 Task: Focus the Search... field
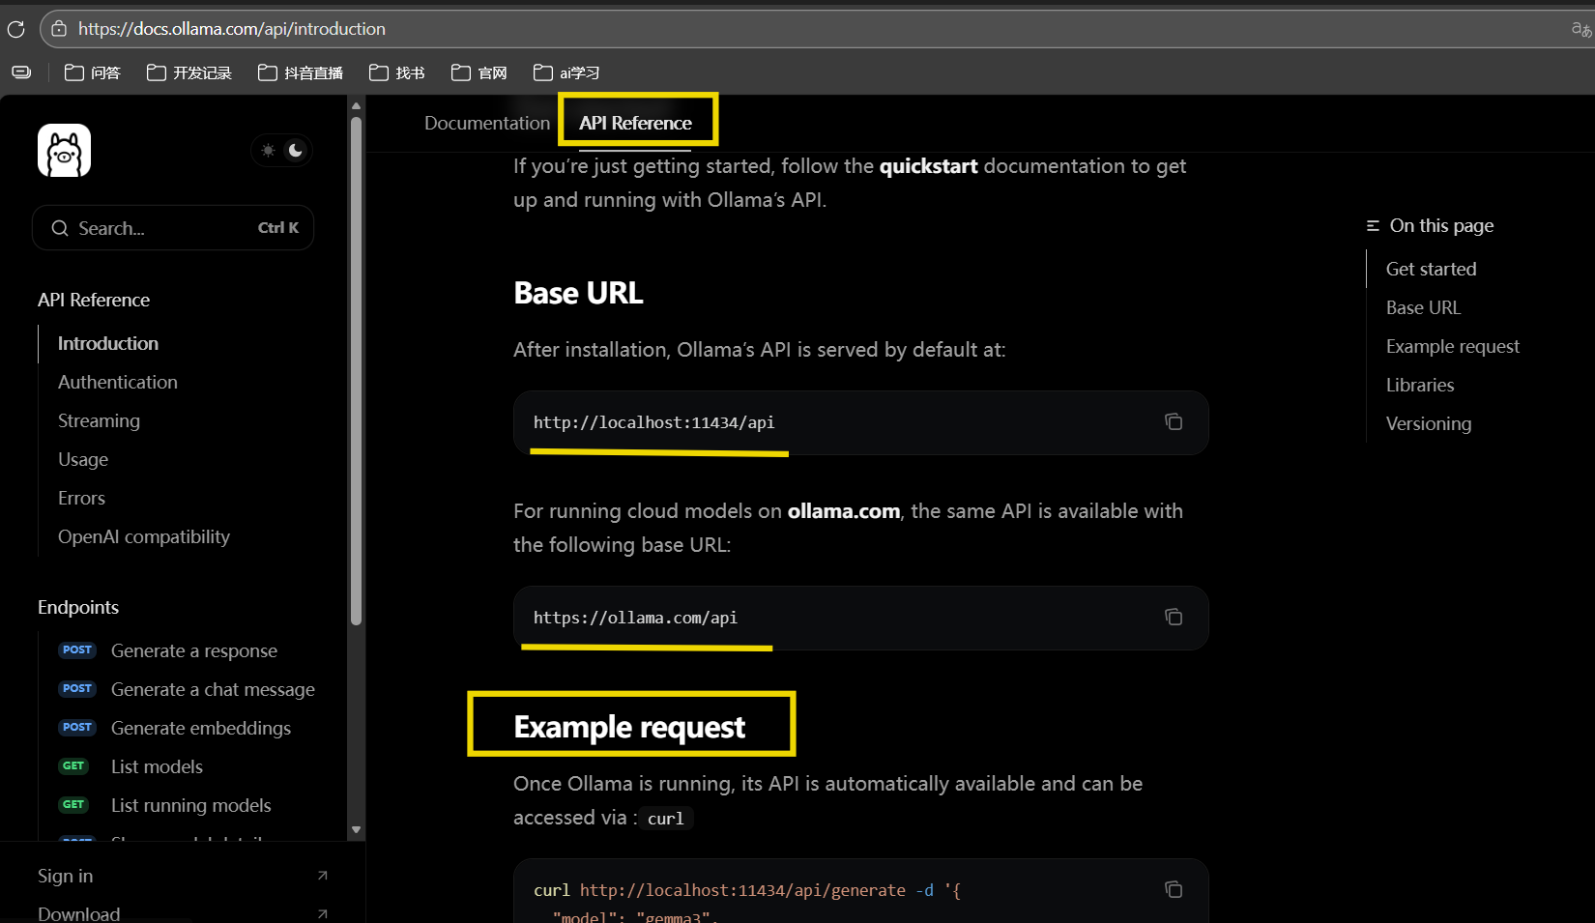(173, 228)
